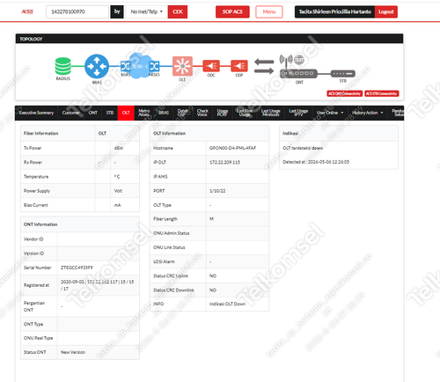Click the Detected at timestamp text
This screenshot has width=440, height=382.
(316, 162)
